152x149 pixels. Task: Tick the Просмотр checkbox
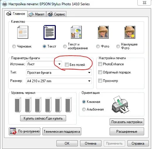click(100, 80)
